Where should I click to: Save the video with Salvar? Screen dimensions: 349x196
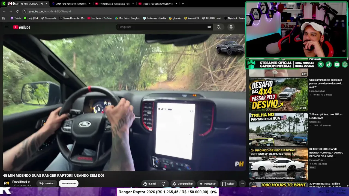pyautogui.click(x=228, y=184)
